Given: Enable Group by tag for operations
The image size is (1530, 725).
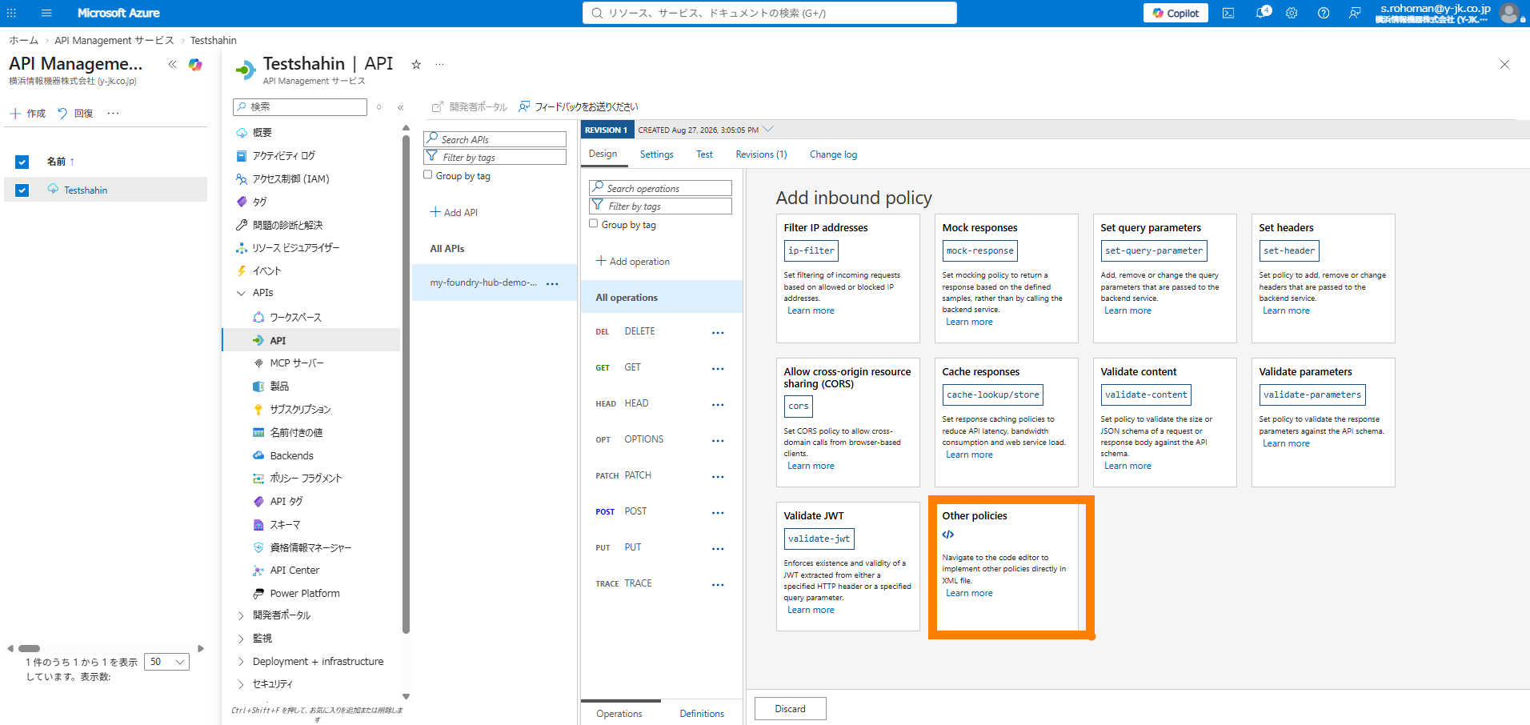Looking at the screenshot, I should pyautogui.click(x=594, y=224).
